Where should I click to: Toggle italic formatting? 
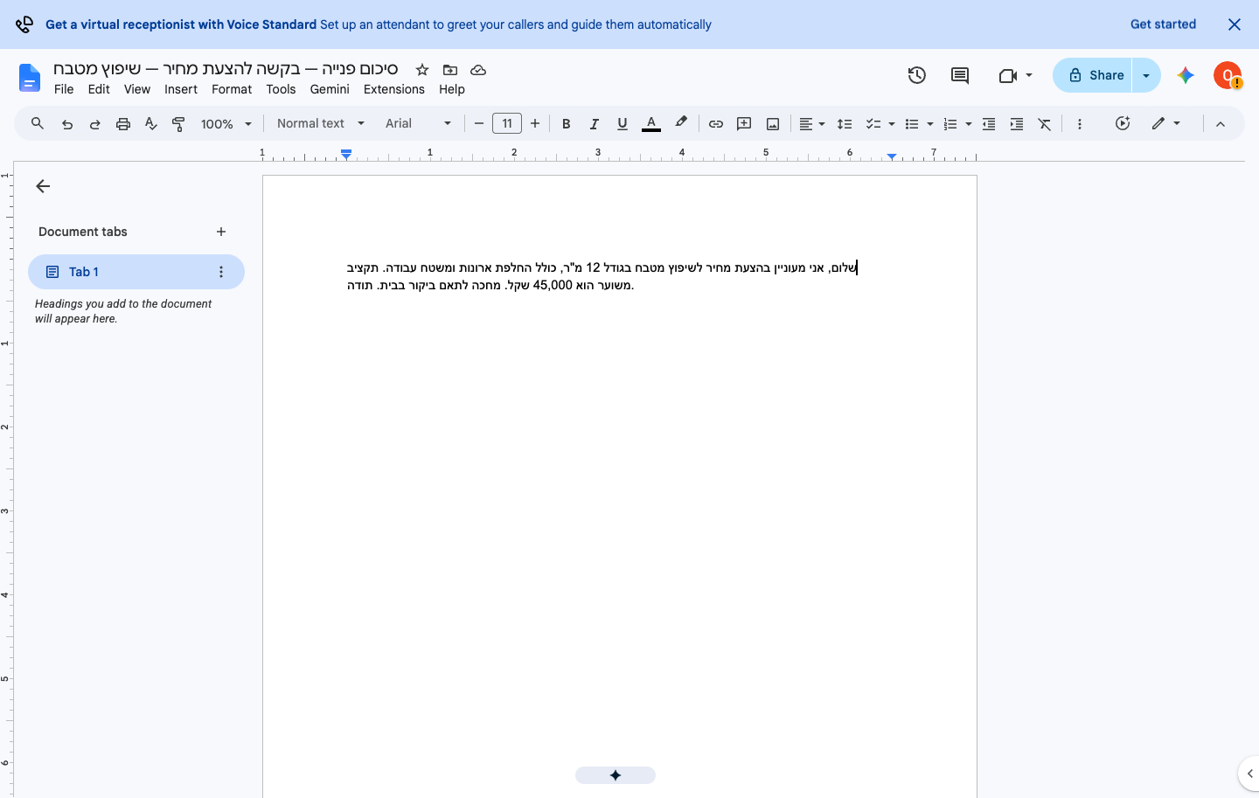coord(595,124)
